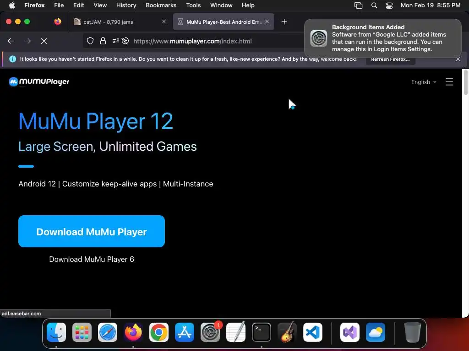Screen dimensions: 469x351
Task: Open App Store from the Dock
Action: tap(185, 332)
